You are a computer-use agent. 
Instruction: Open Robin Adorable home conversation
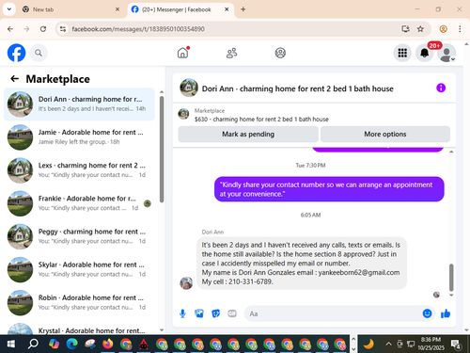pos(79,303)
